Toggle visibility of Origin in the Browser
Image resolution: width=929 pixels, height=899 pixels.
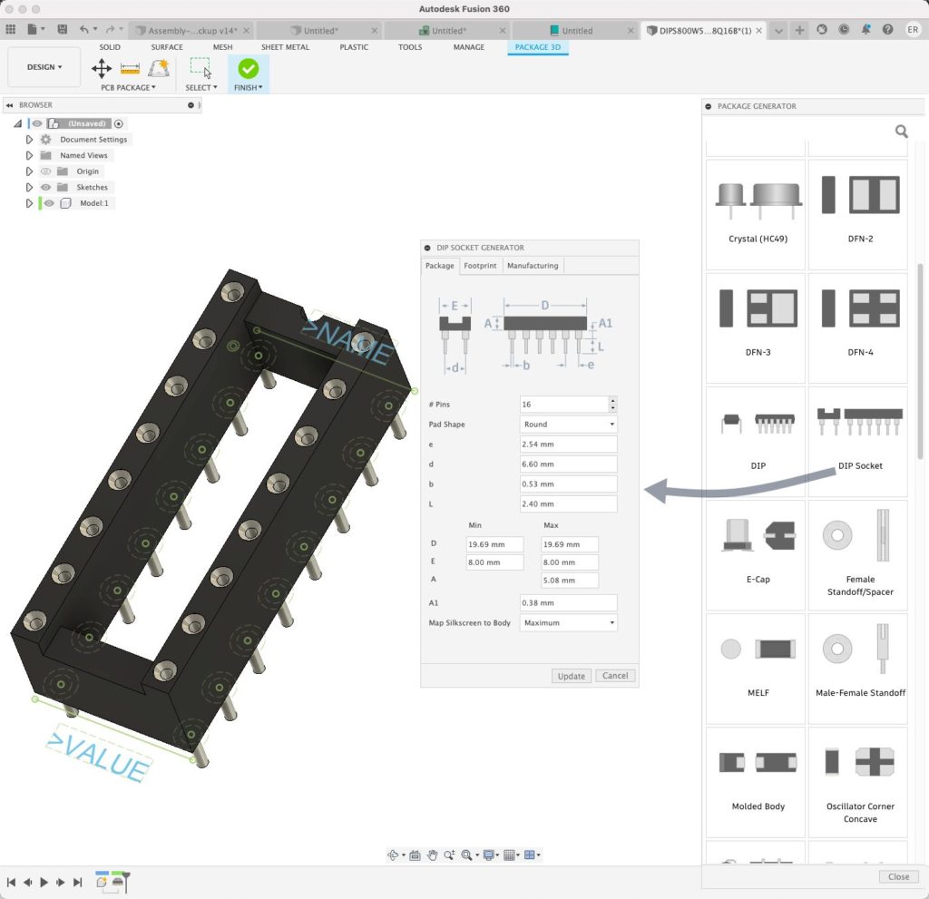pyautogui.click(x=46, y=171)
